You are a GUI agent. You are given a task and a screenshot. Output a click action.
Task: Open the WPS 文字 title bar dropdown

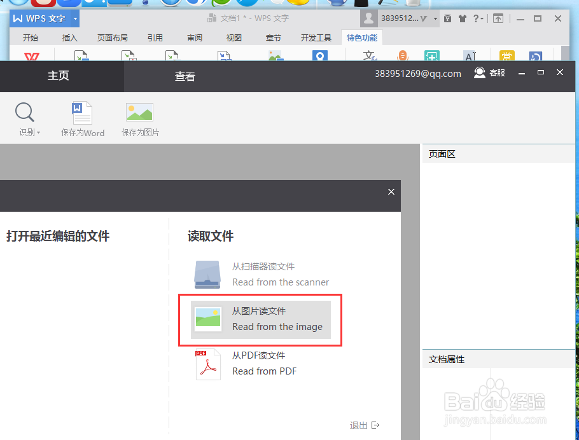coord(74,18)
